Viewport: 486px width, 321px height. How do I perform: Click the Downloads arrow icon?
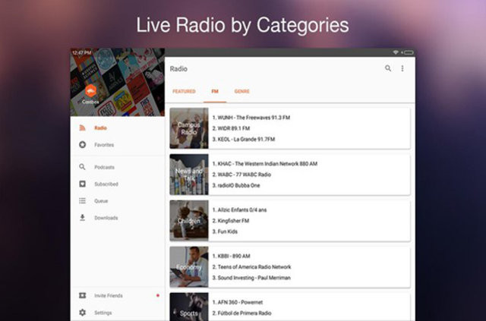(82, 218)
